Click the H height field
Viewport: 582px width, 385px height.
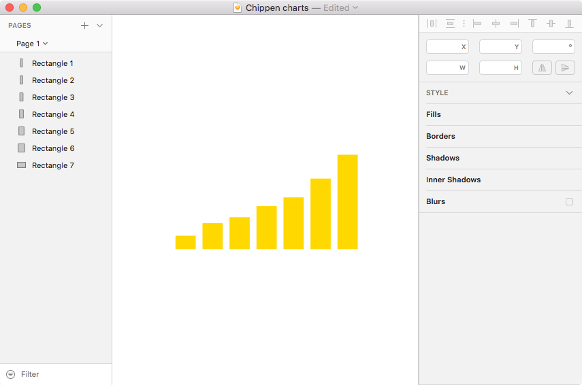click(500, 68)
